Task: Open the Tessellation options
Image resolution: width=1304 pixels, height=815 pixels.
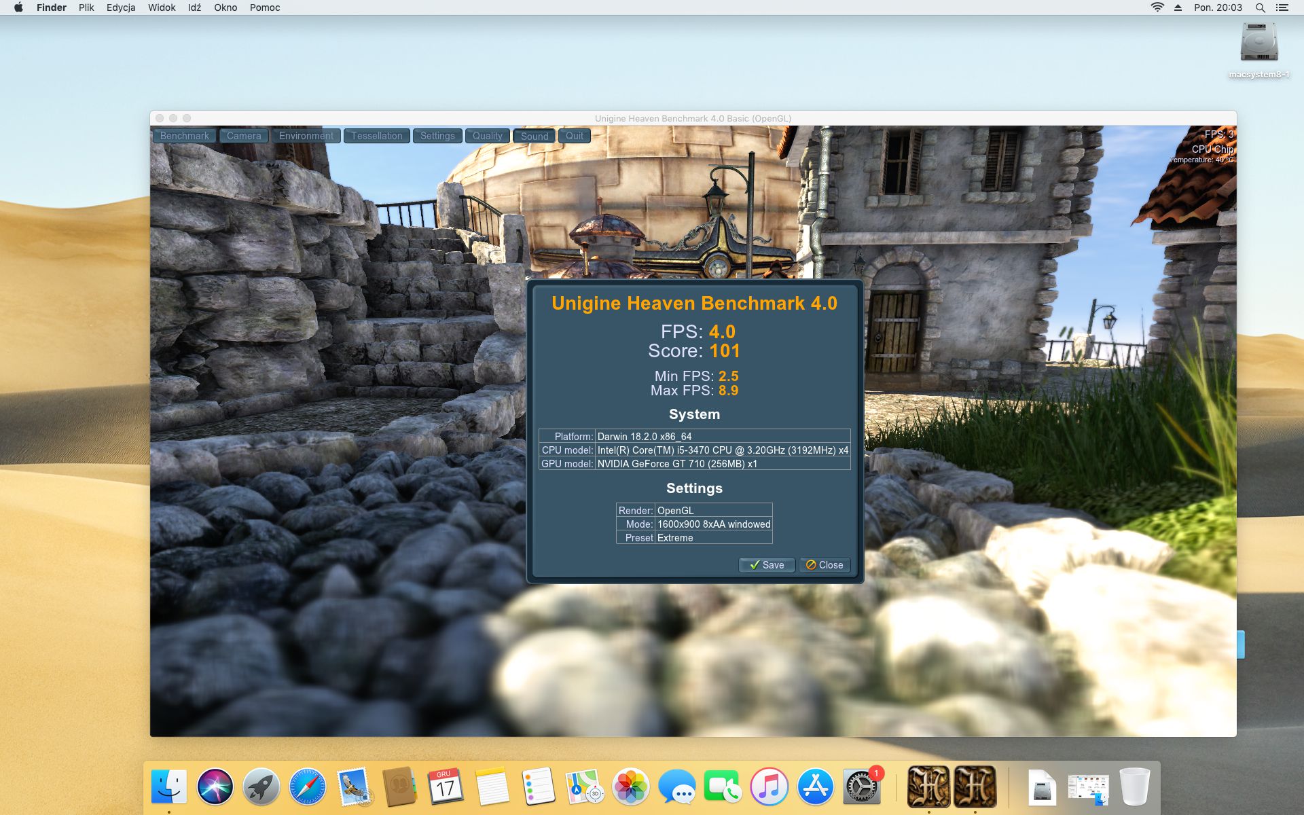Action: point(376,136)
